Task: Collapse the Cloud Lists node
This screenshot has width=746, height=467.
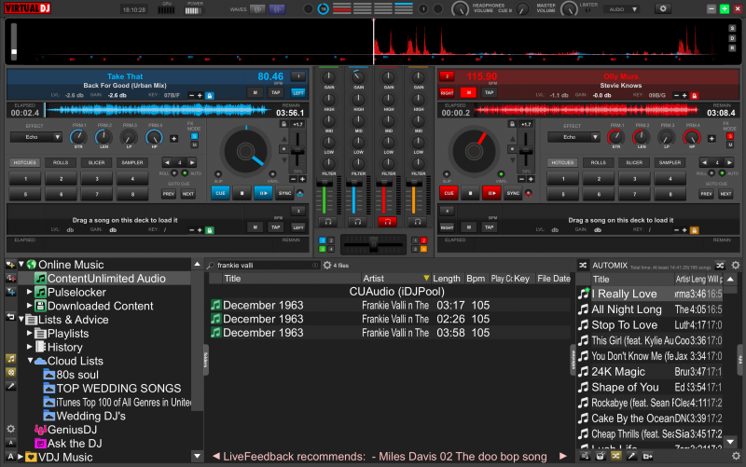Action: 30,361
